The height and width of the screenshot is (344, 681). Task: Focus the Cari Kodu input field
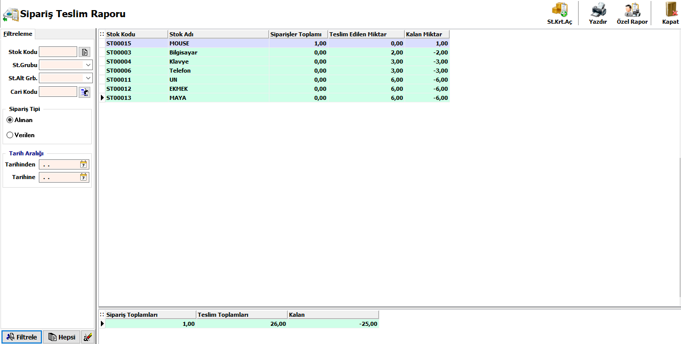(58, 92)
